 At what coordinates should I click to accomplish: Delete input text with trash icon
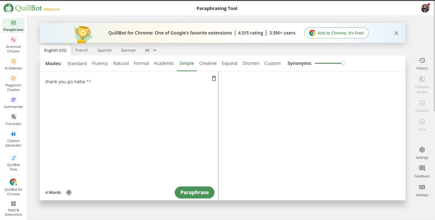pos(214,78)
